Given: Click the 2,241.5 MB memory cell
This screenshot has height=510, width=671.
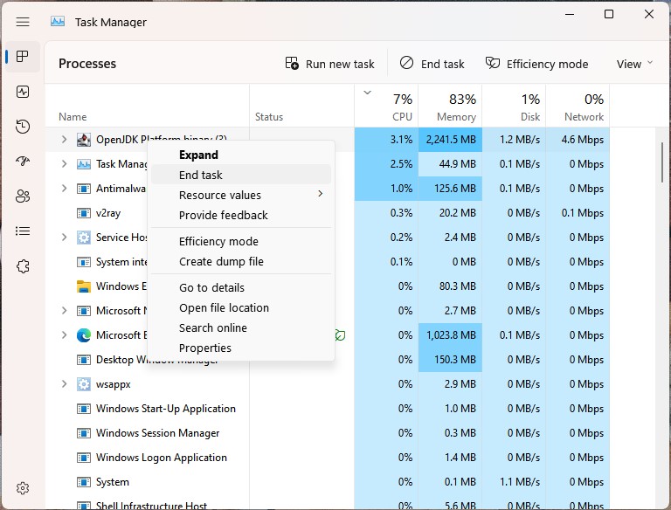Looking at the screenshot, I should coord(450,140).
